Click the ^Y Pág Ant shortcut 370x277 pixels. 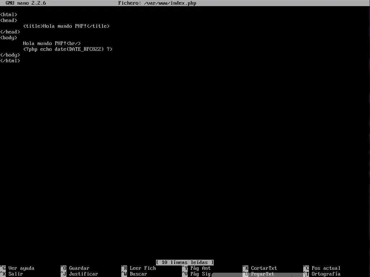click(196, 268)
